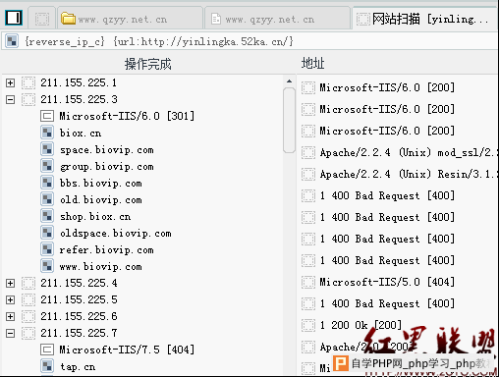Click the server icon beside Microsoft-IIS/6.0 [301]
This screenshot has height=377, width=499.
tap(47, 116)
